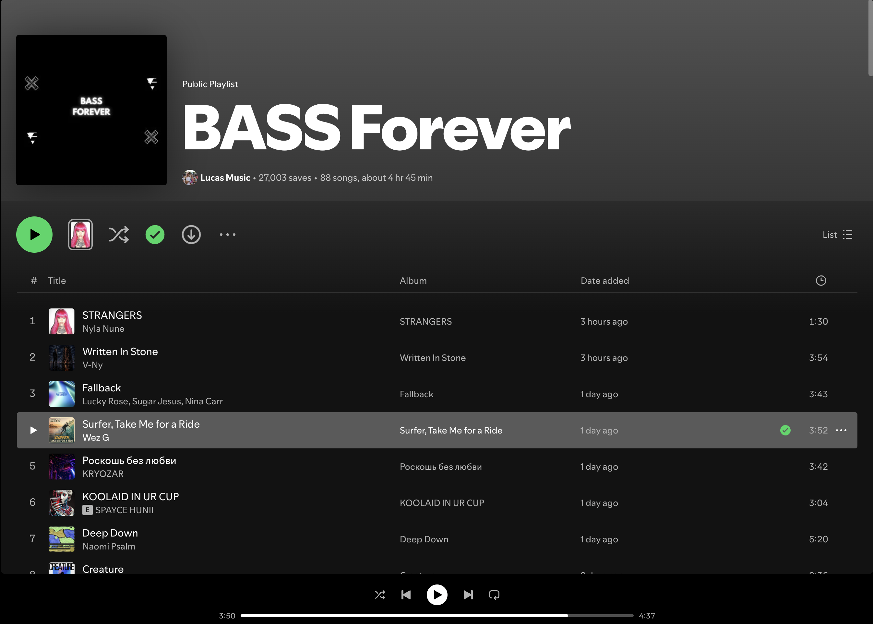The height and width of the screenshot is (624, 873).
Task: Click the BASS Forever cover art
Action: [x=91, y=110]
